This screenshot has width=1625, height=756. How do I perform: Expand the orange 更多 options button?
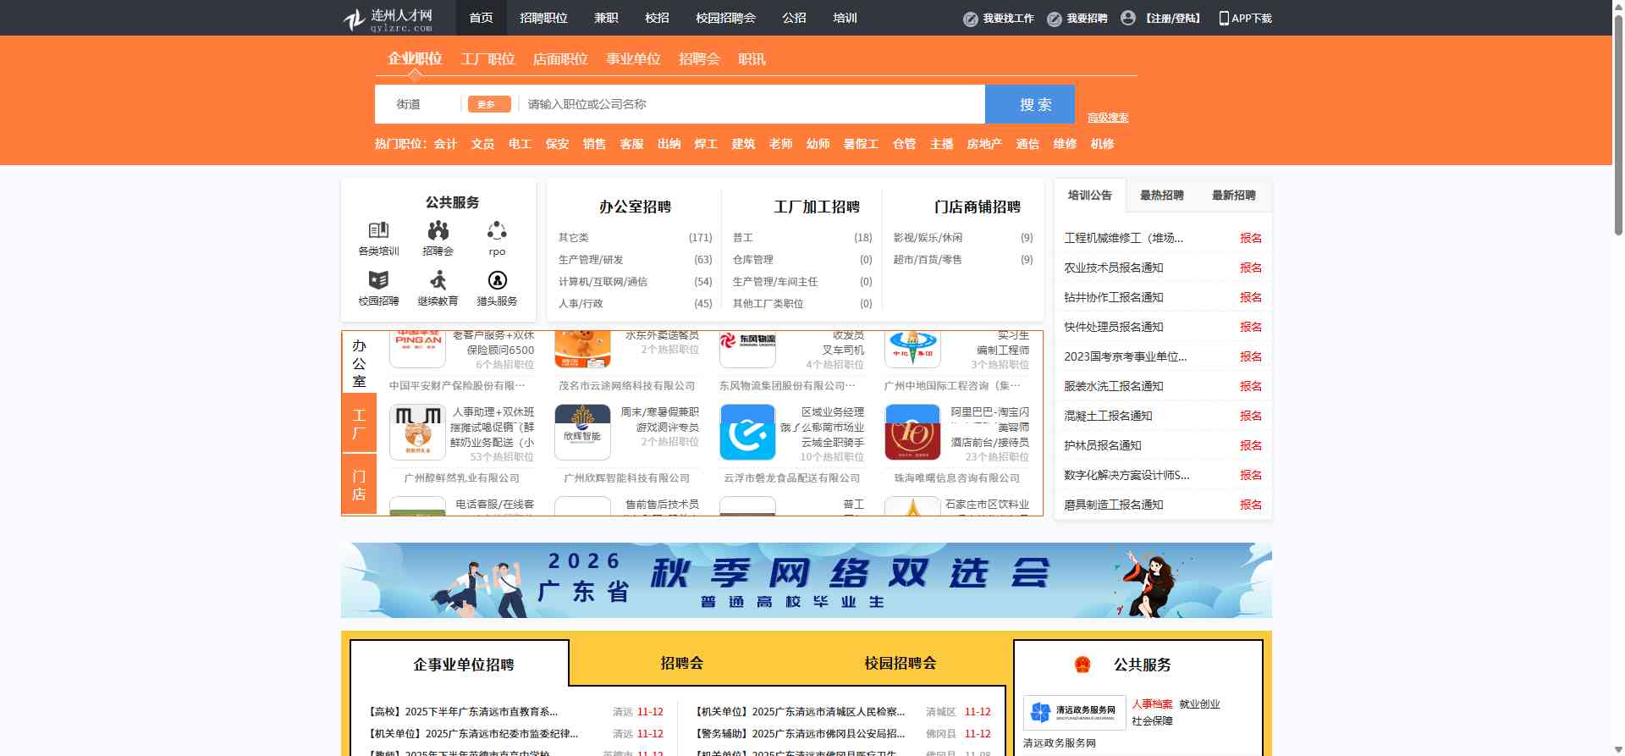coord(488,104)
